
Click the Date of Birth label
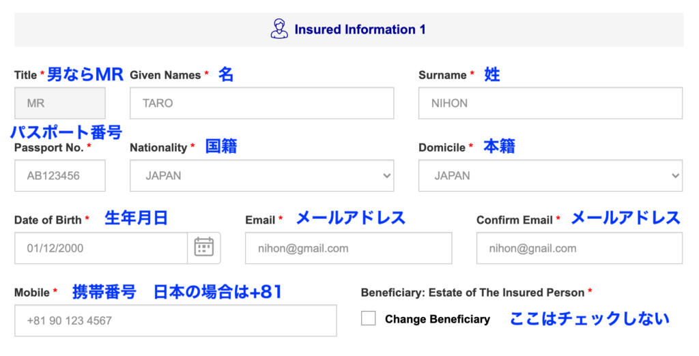click(48, 220)
